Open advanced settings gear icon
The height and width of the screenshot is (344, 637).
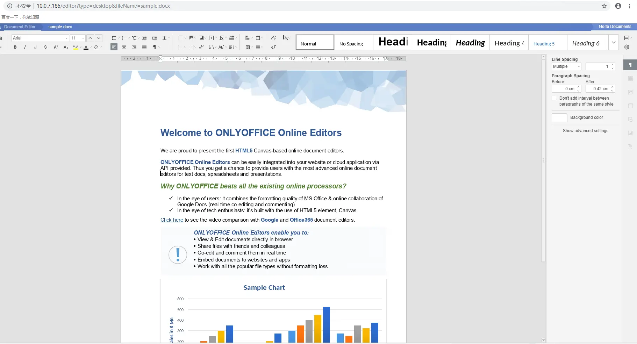coord(627,47)
